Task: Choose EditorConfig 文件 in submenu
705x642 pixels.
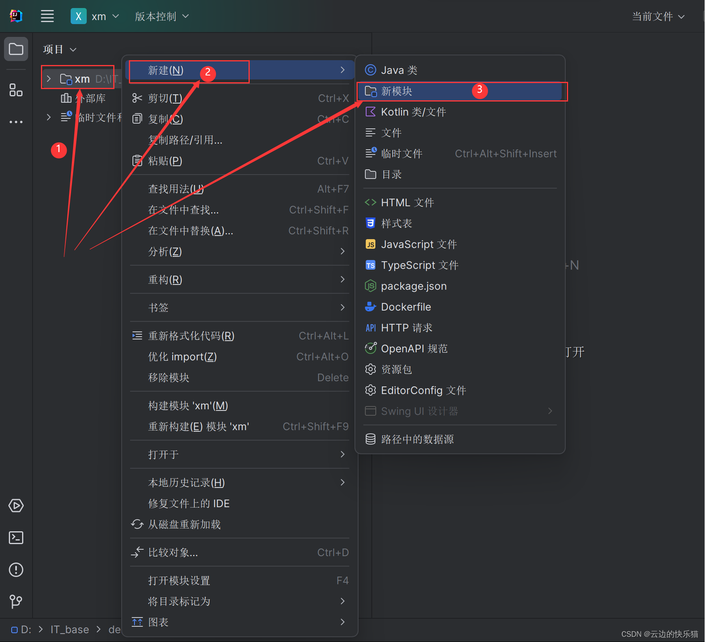Action: tap(460, 390)
